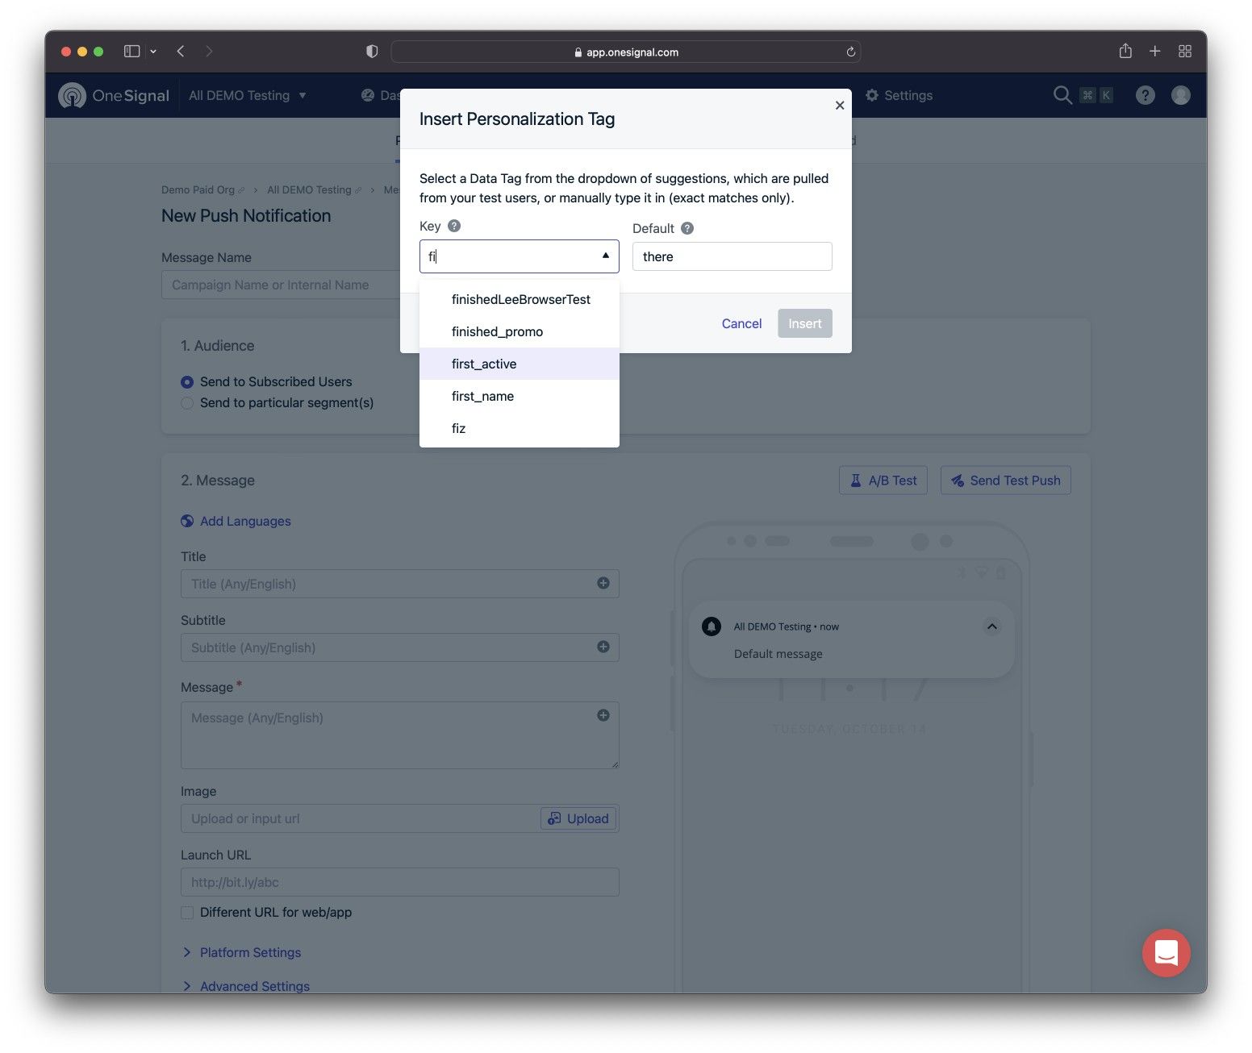Click the Send Test Push button

1005,480
